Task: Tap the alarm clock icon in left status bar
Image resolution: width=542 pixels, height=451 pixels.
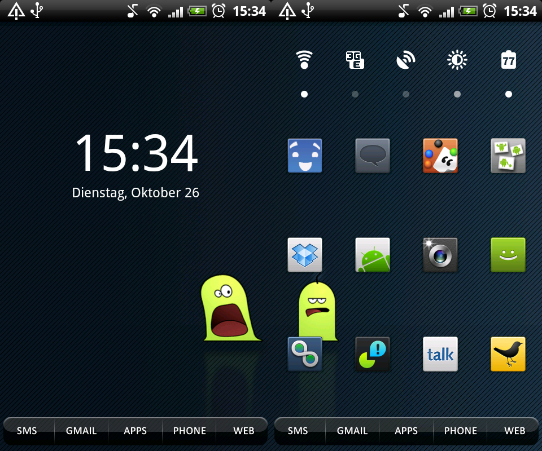Action: [x=218, y=11]
